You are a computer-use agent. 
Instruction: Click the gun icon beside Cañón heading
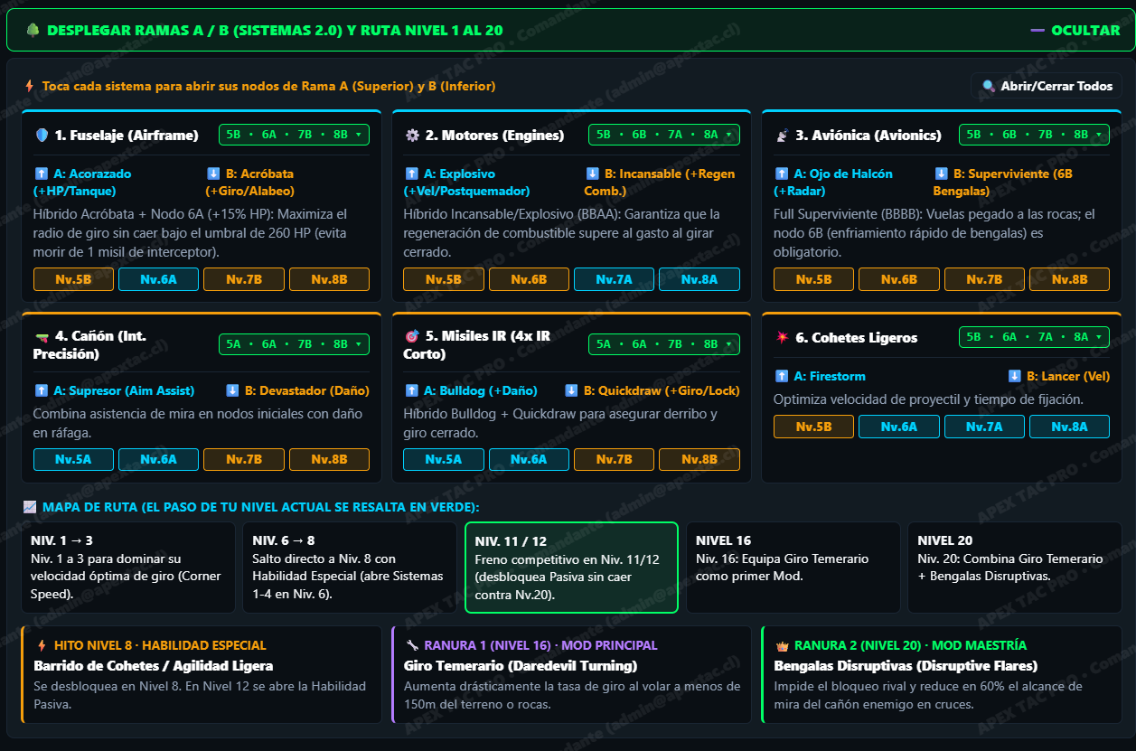pos(42,338)
